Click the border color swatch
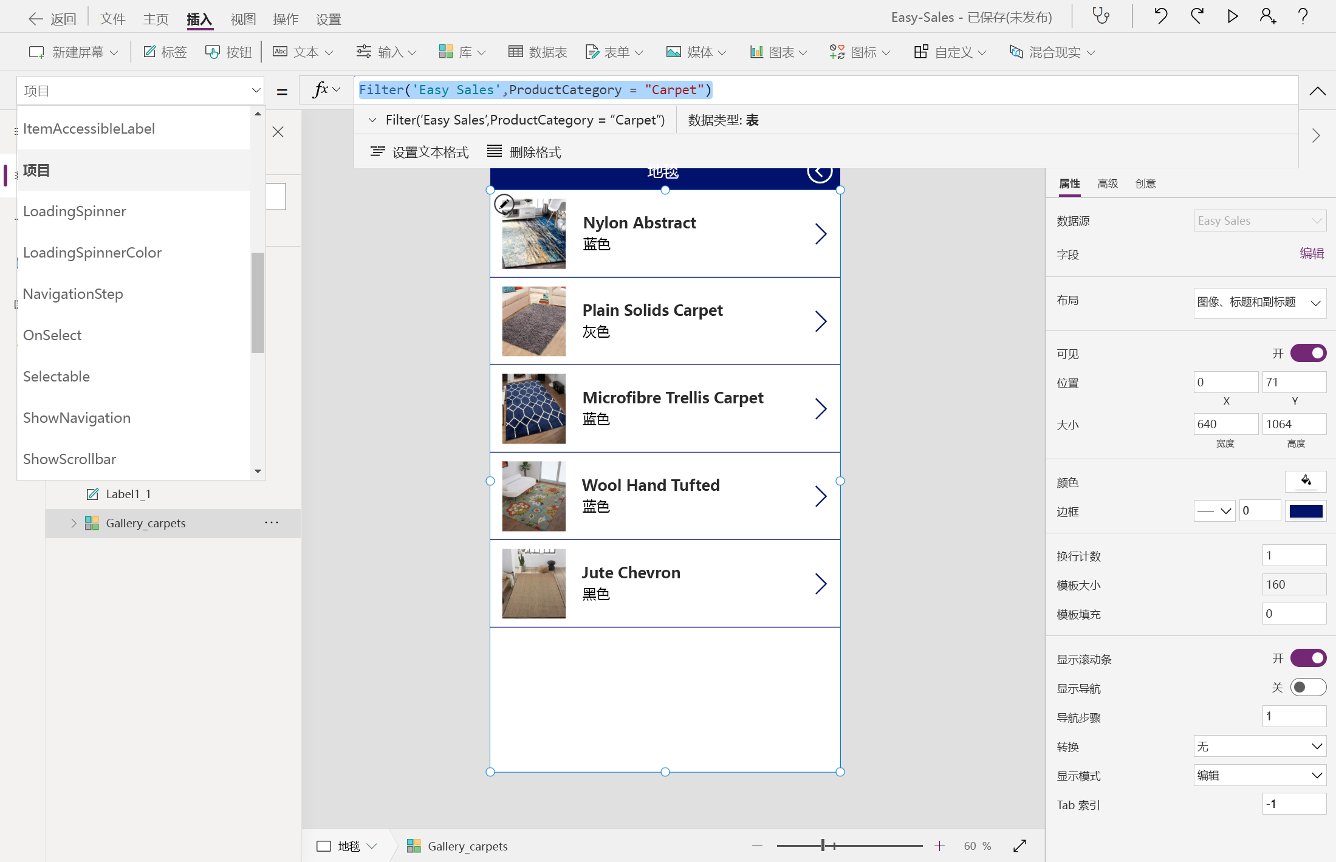This screenshot has width=1336, height=862. coord(1306,510)
